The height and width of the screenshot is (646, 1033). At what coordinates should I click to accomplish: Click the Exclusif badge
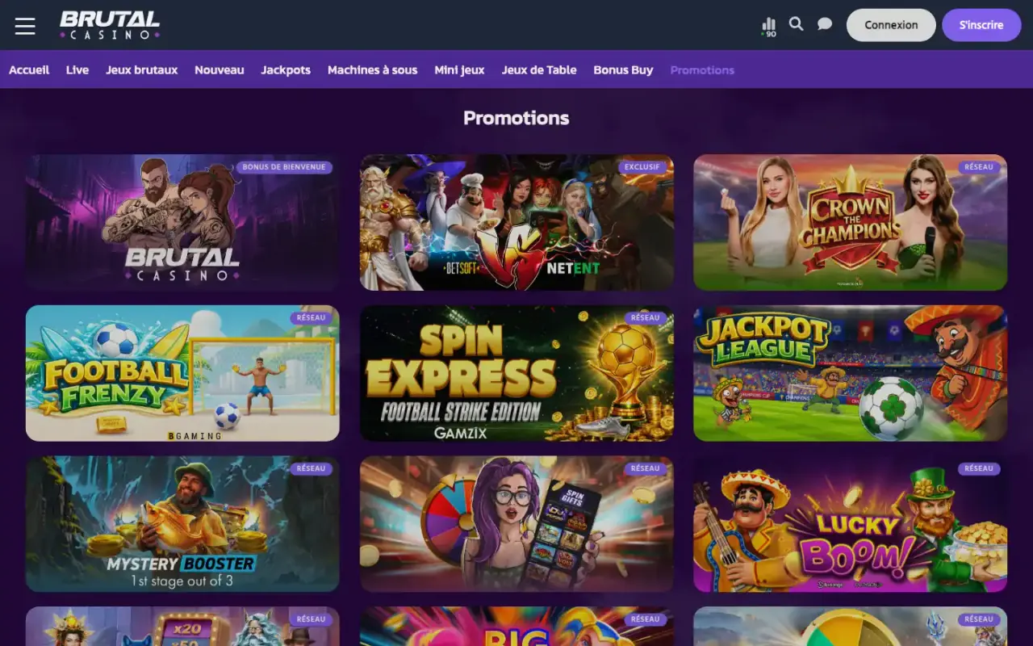[x=642, y=167]
